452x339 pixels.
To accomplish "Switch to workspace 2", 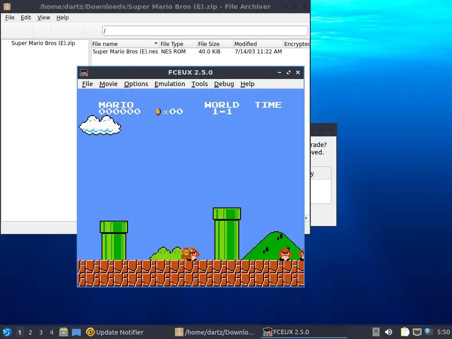I will [x=30, y=332].
